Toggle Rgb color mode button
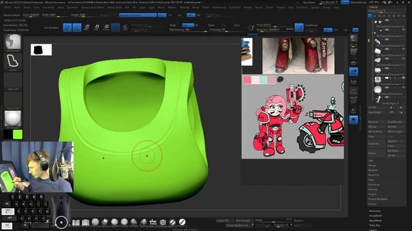 click(188, 25)
